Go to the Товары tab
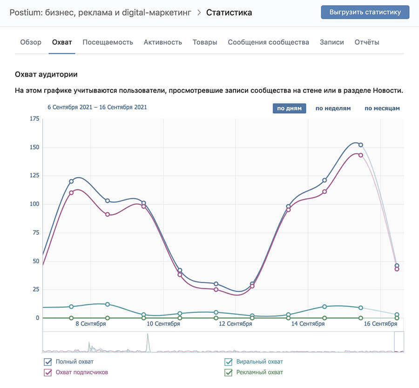Image resolution: width=419 pixels, height=388 pixels. point(205,42)
